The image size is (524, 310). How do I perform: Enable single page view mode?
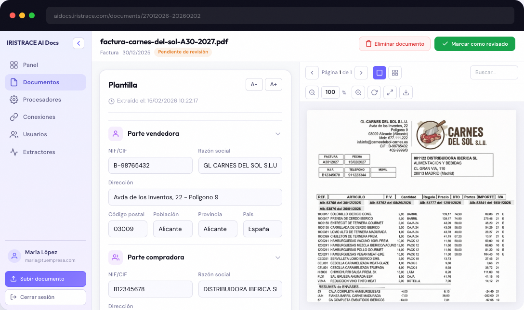pyautogui.click(x=380, y=72)
